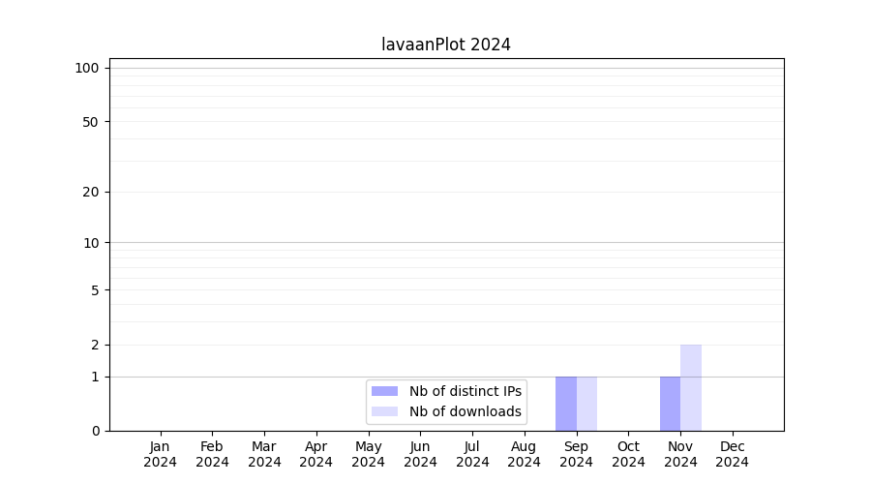Select the September distinct IPs bar

pyautogui.click(x=565, y=404)
